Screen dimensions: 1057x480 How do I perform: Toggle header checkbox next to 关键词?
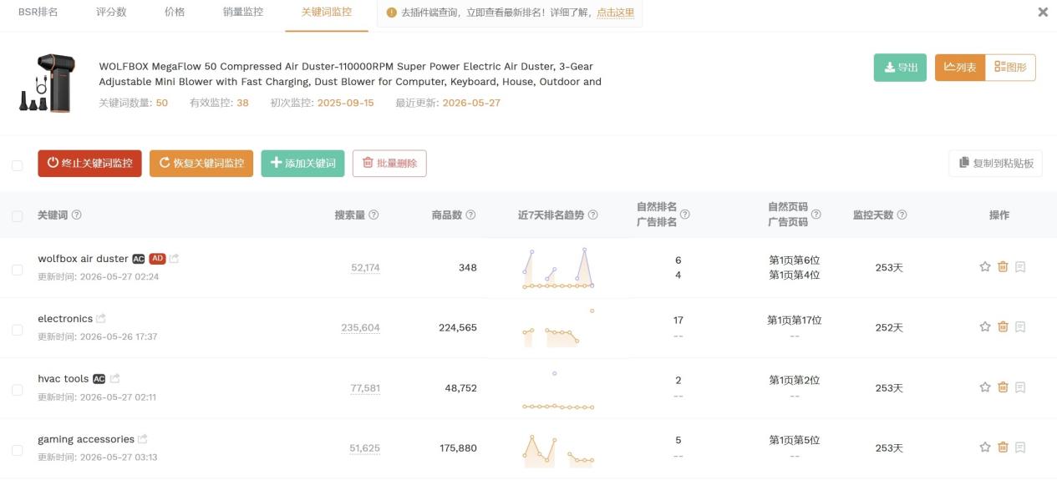pos(17,216)
